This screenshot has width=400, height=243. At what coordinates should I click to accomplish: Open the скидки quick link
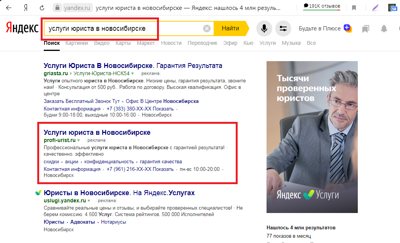(x=51, y=162)
